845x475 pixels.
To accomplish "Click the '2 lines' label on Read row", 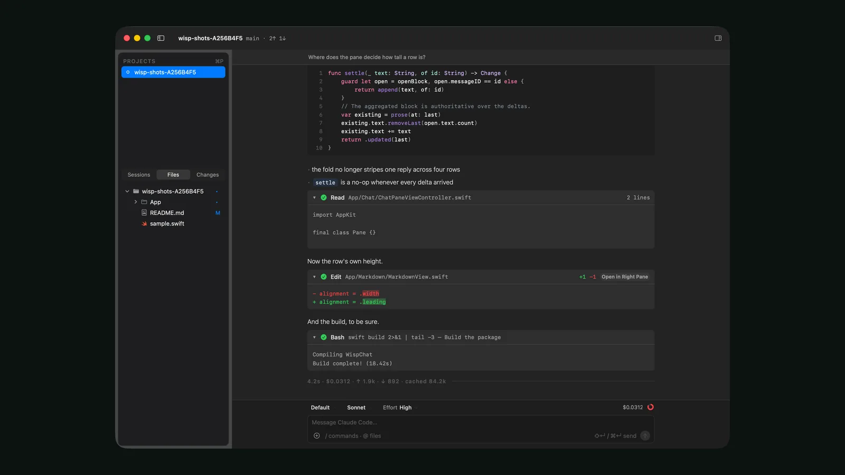I will coord(639,197).
